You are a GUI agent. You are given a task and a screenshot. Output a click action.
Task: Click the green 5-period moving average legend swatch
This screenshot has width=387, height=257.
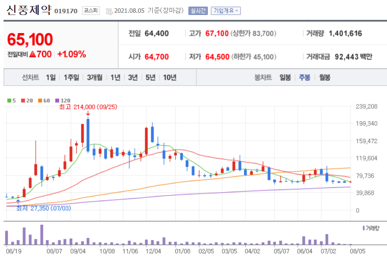9,101
